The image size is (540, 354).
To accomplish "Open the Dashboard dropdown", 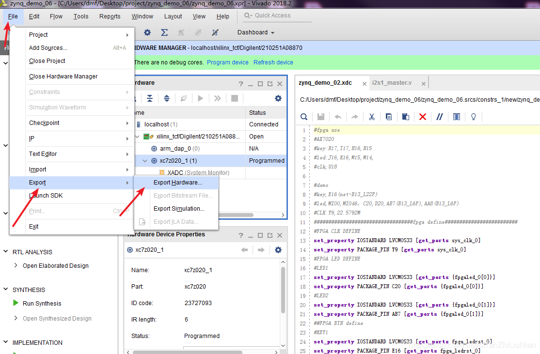I will (256, 32).
